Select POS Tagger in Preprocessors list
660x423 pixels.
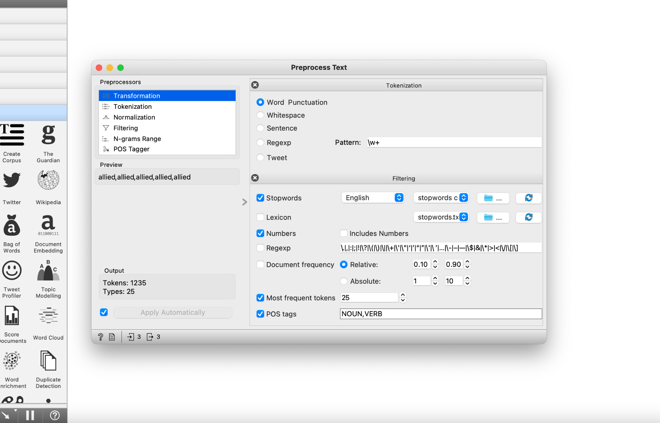coord(167,149)
